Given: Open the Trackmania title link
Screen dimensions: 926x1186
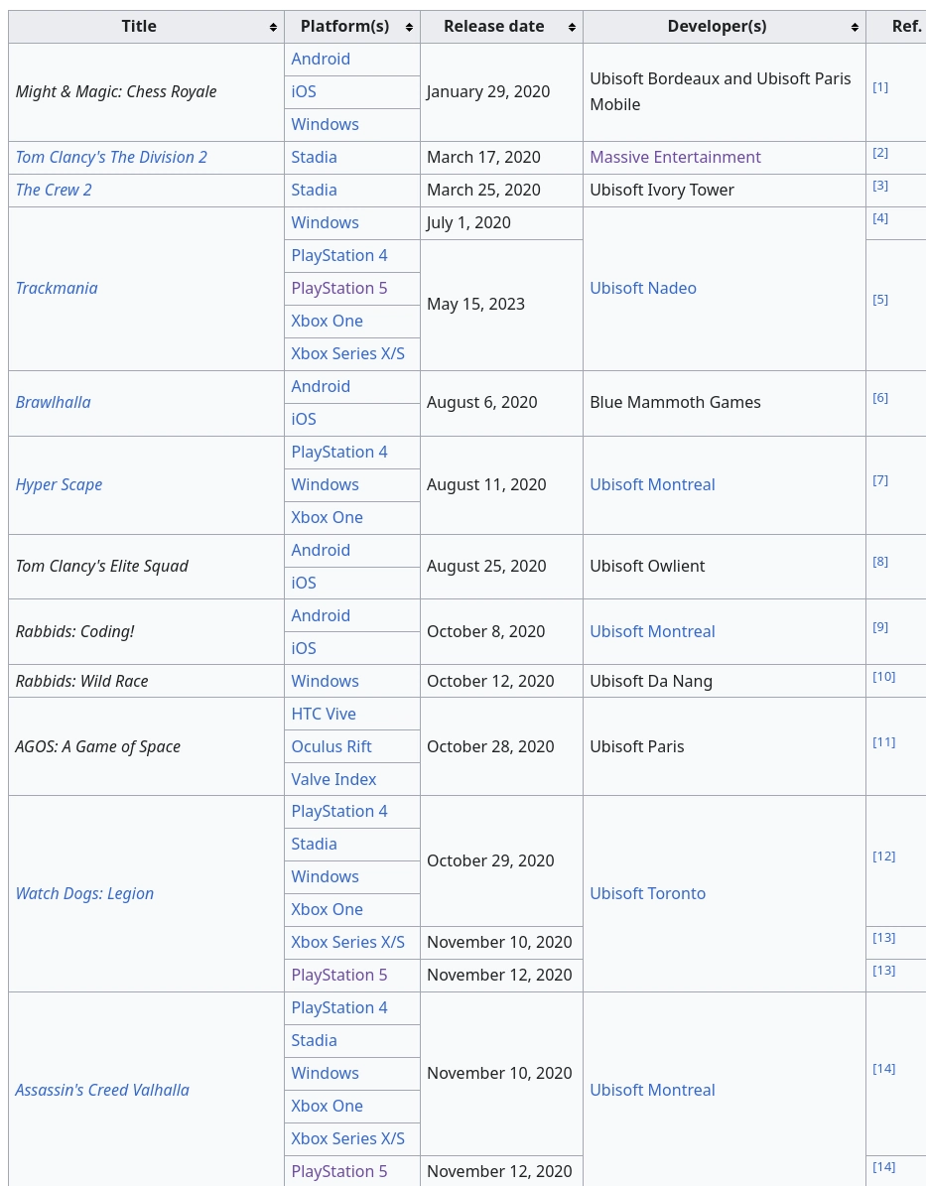Looking at the screenshot, I should pyautogui.click(x=57, y=288).
